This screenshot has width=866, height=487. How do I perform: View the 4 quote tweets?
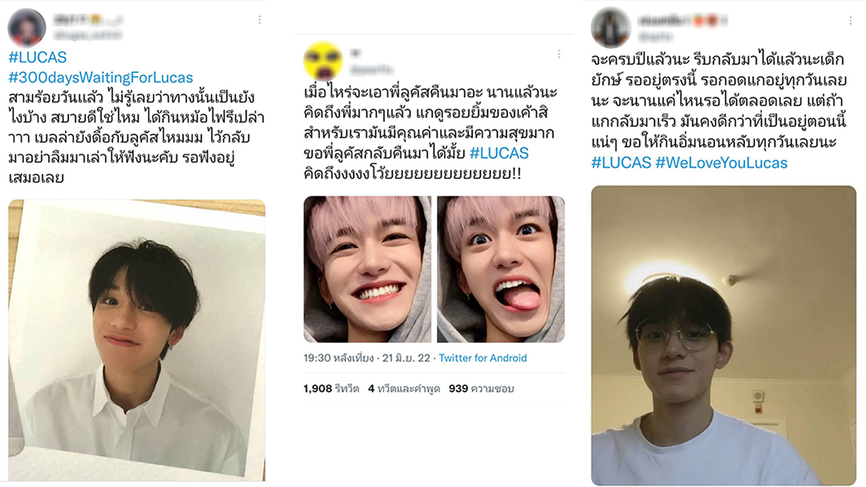(404, 389)
